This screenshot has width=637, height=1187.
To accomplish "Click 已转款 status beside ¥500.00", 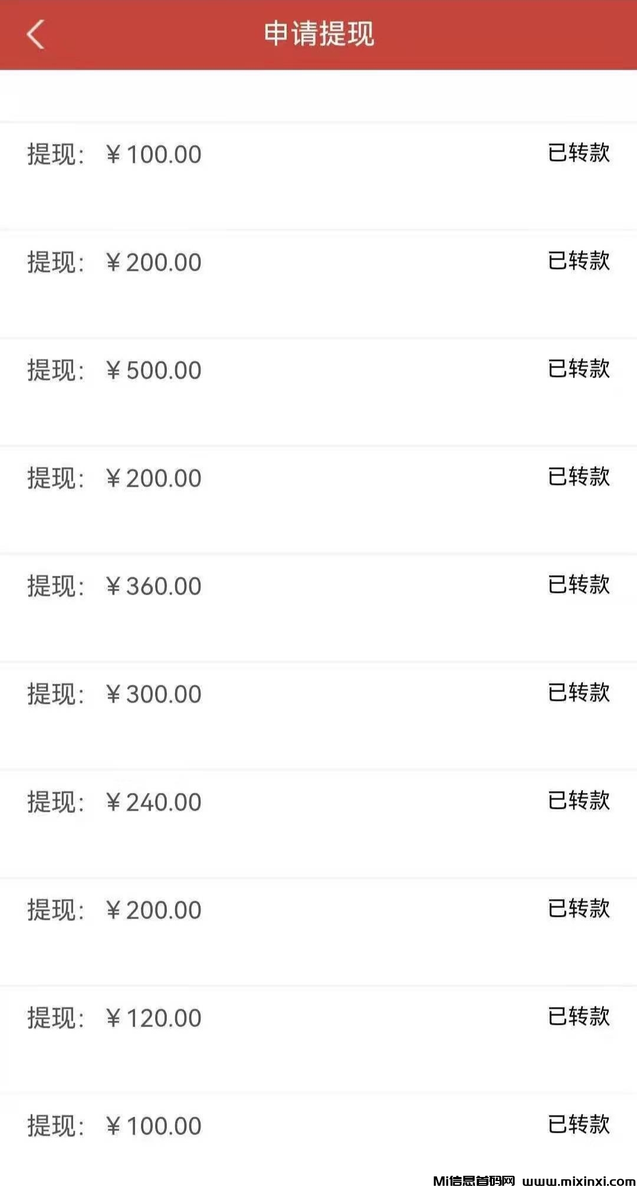I will [x=579, y=369].
